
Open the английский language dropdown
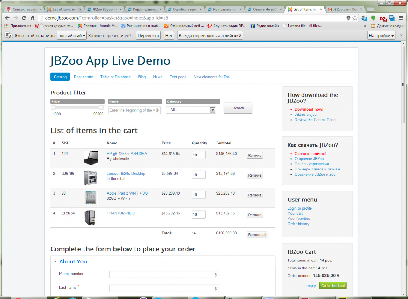click(72, 36)
